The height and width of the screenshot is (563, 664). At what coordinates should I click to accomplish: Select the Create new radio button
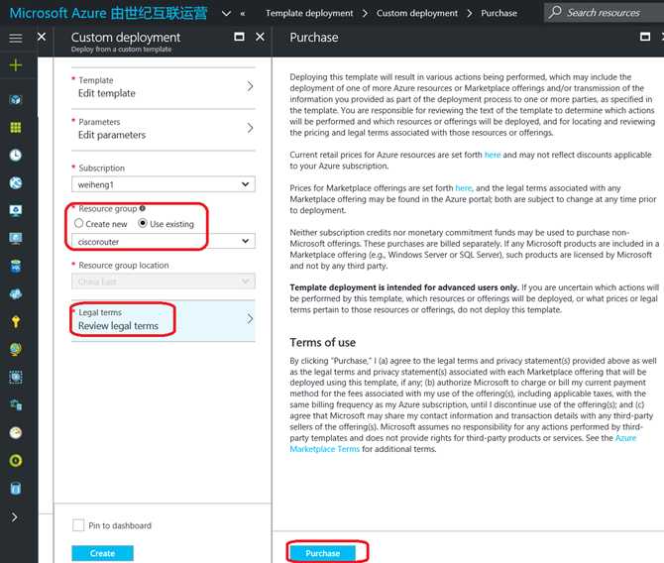click(x=78, y=223)
